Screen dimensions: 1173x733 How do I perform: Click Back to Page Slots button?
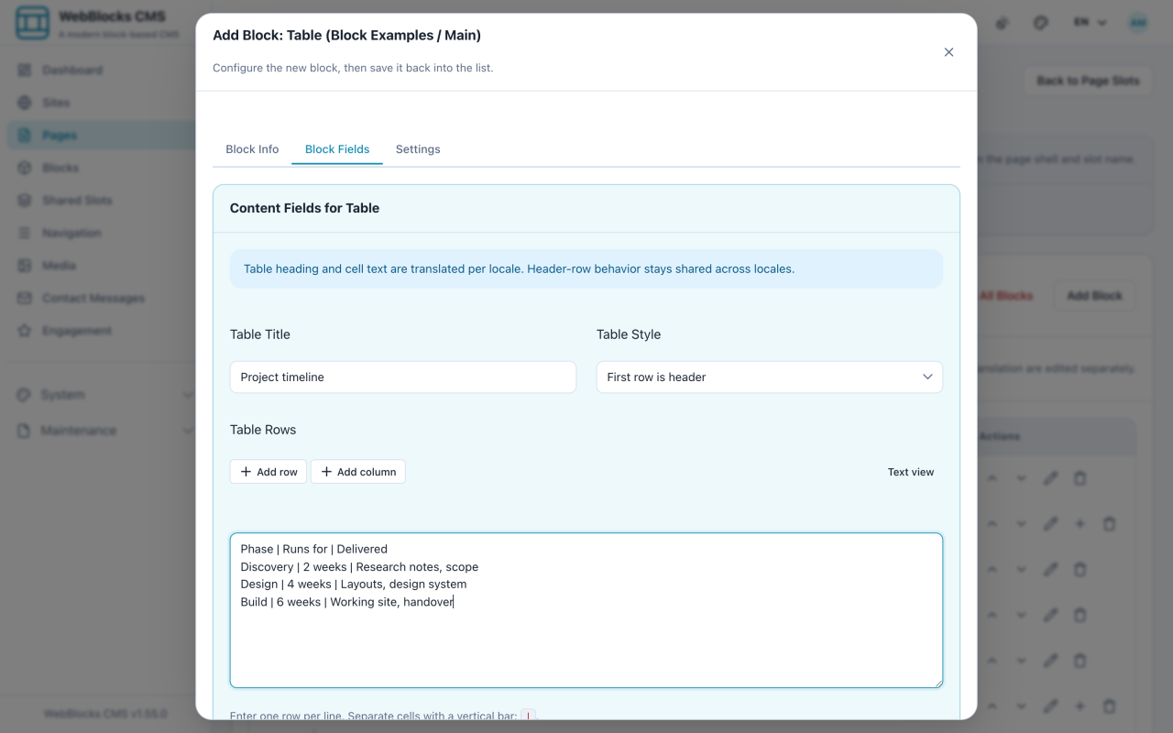point(1088,81)
